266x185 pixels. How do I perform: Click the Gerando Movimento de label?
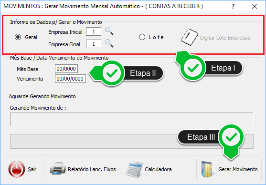38,108
